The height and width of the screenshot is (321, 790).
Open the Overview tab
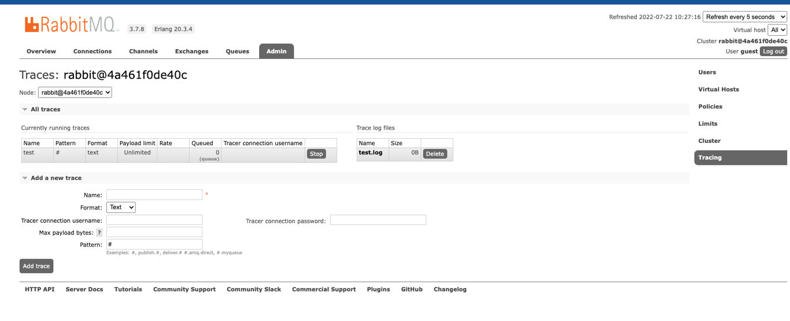point(41,51)
